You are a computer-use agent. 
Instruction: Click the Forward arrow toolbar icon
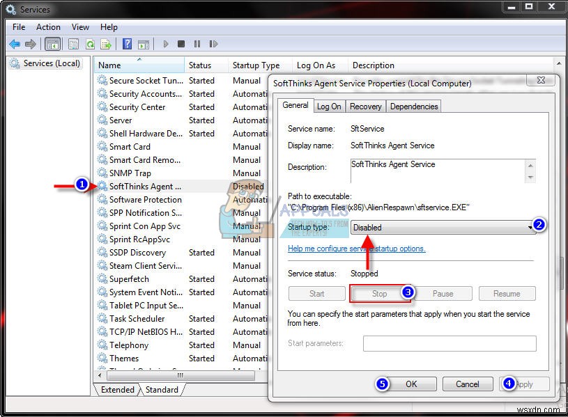pyautogui.click(x=31, y=44)
